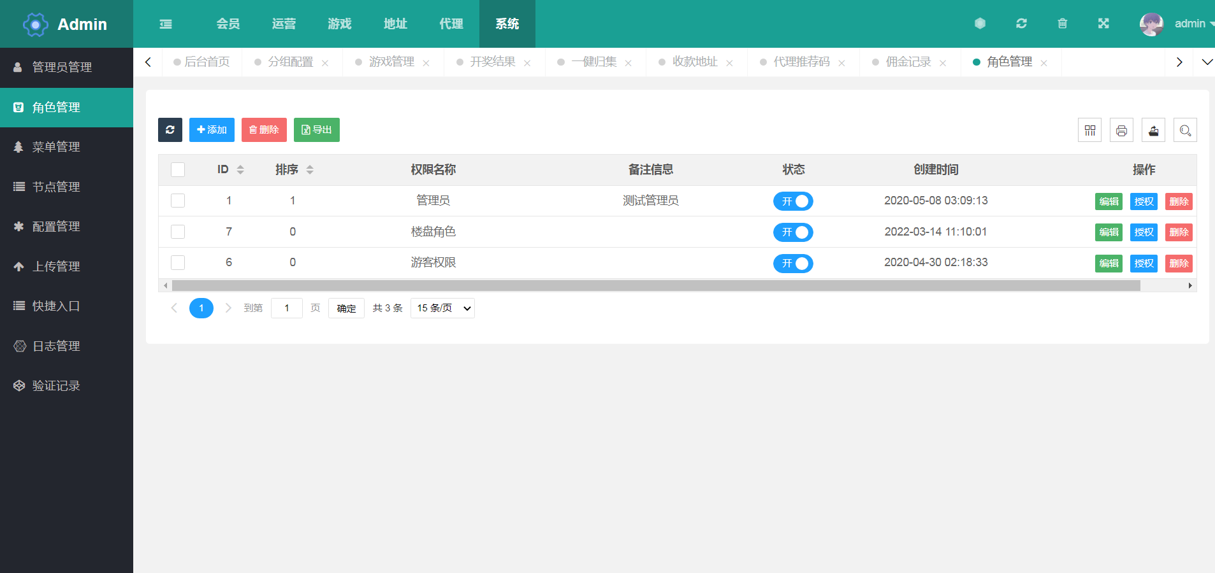Open 快捷入口 in the sidebar

click(x=66, y=306)
